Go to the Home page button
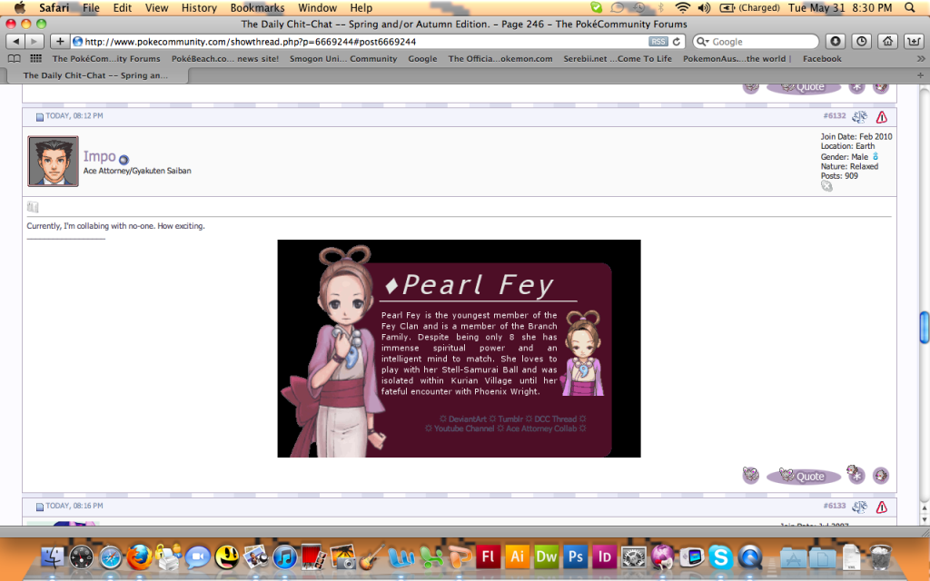 pos(887,42)
